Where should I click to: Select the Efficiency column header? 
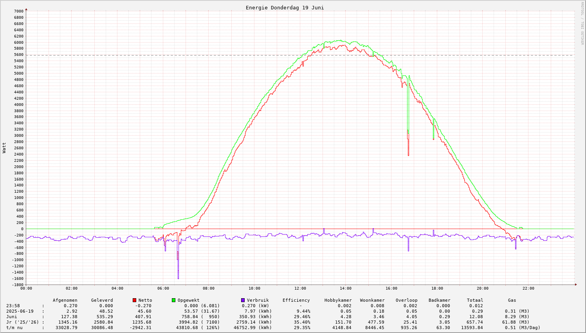pyautogui.click(x=296, y=300)
